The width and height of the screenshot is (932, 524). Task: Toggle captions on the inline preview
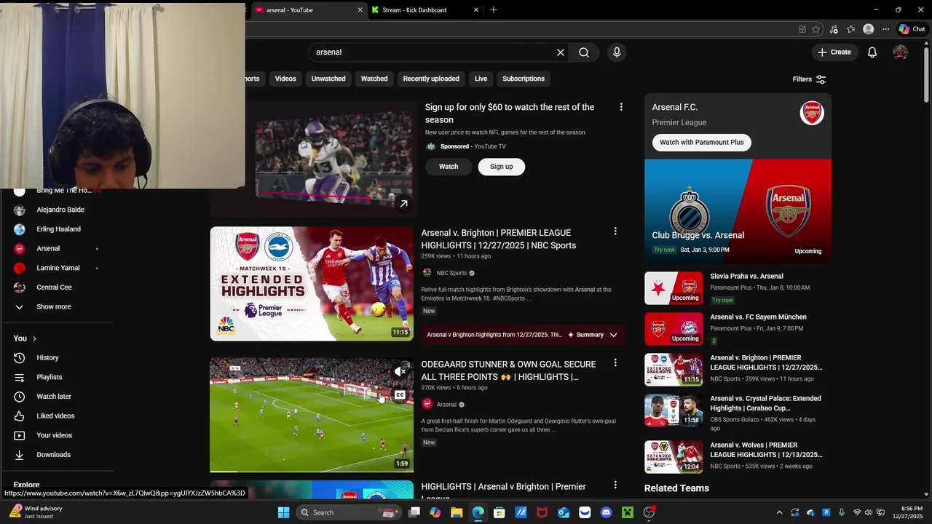tap(400, 395)
